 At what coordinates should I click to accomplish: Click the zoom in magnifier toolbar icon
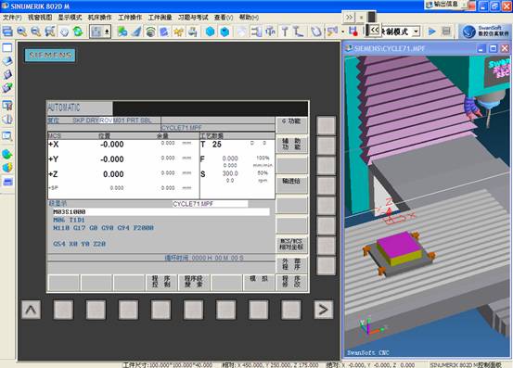pyautogui.click(x=22, y=32)
